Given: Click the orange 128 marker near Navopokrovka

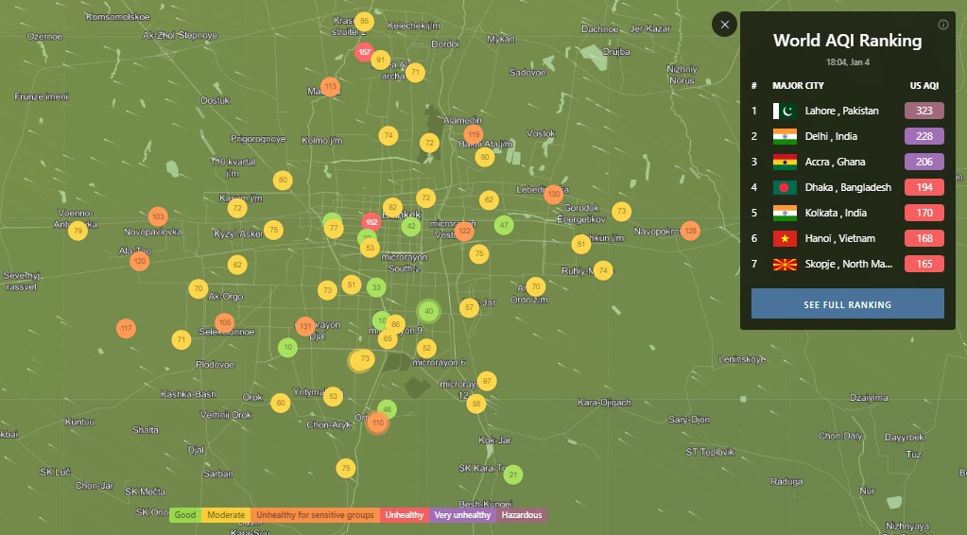Looking at the screenshot, I should click(691, 231).
